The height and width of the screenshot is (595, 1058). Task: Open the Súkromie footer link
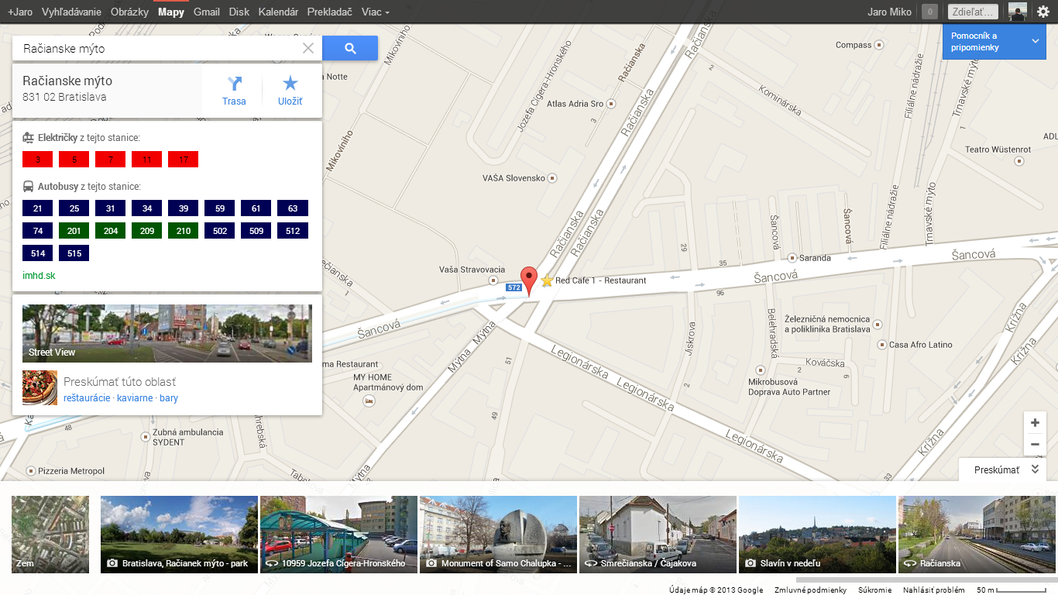tap(874, 590)
